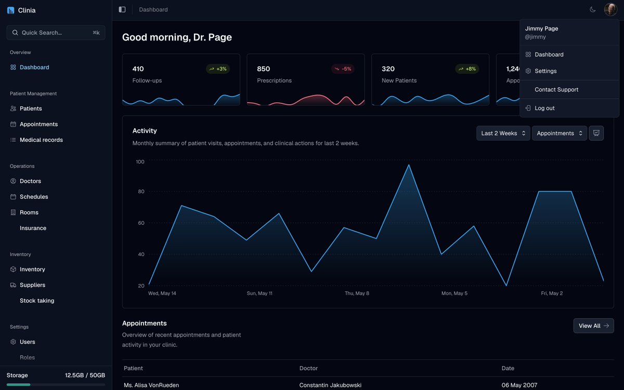Click the +8% trend badge

point(467,69)
